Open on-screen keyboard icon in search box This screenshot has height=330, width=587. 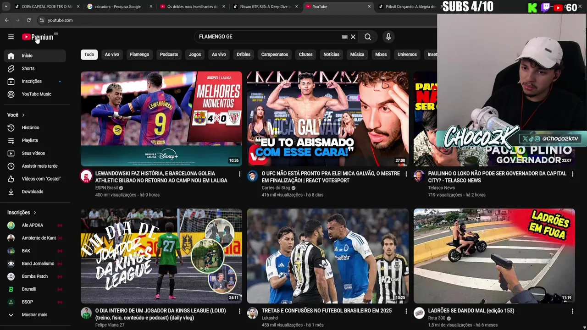point(344,37)
